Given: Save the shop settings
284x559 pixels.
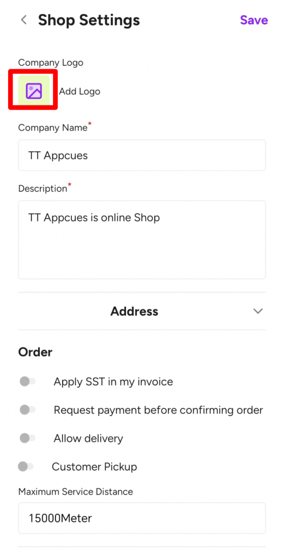Looking at the screenshot, I should (254, 20).
